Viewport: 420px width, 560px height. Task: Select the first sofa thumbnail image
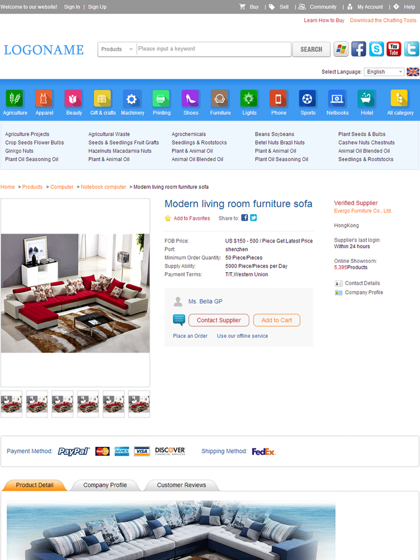point(11,404)
